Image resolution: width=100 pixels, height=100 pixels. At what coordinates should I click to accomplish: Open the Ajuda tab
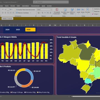pos(43,6)
